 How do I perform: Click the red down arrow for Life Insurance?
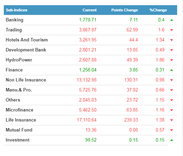[172, 120]
